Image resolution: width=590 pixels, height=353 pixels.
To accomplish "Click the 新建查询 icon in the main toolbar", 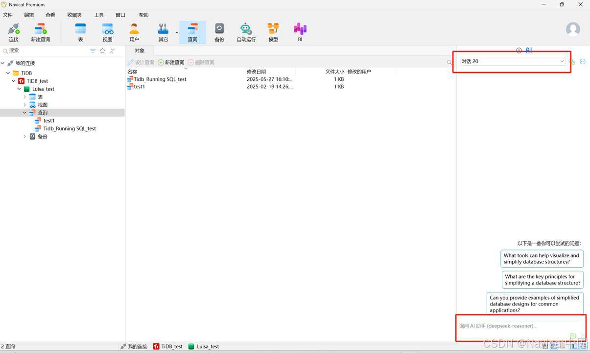I will click(x=41, y=32).
